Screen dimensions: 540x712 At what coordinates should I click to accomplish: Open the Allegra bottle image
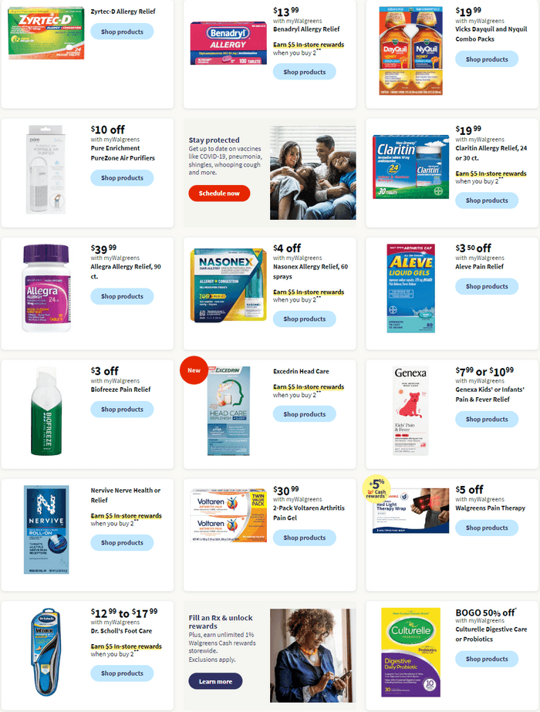(x=46, y=289)
